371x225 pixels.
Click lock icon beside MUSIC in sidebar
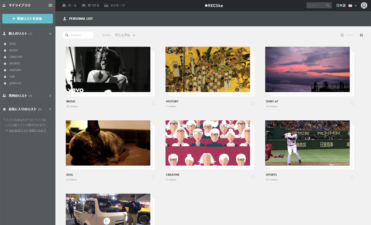(5, 50)
